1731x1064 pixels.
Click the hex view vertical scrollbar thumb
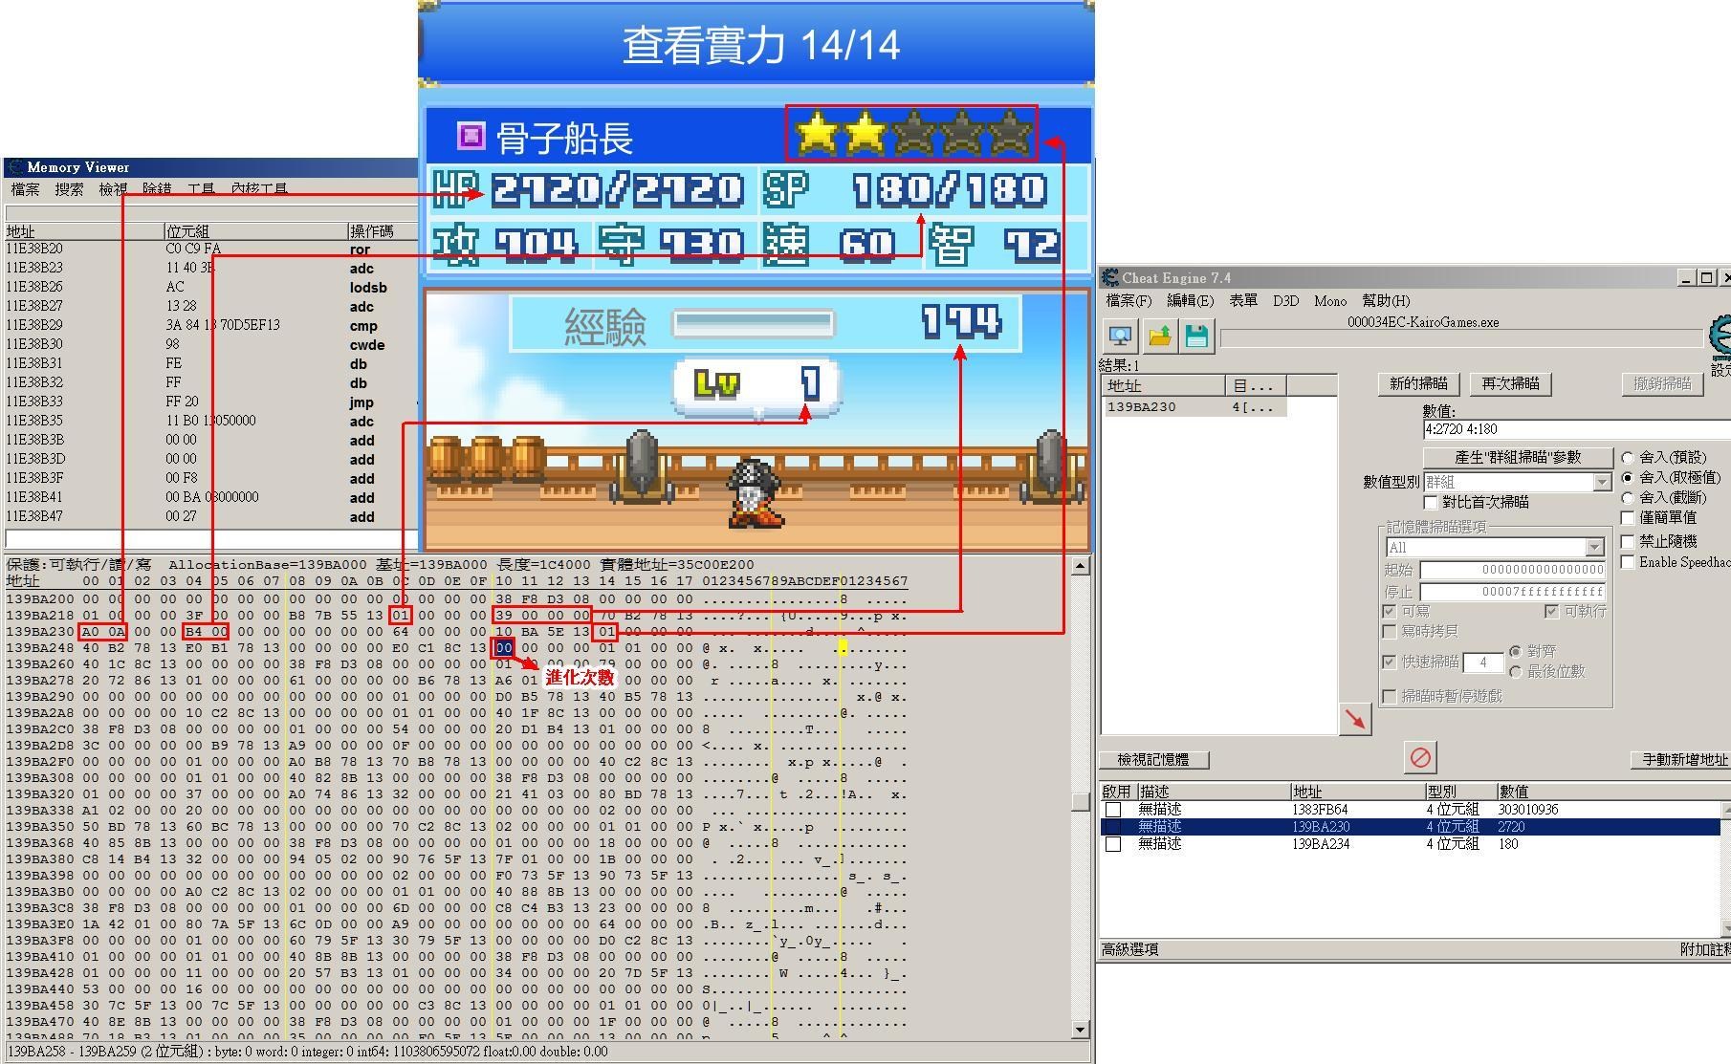[x=1081, y=801]
